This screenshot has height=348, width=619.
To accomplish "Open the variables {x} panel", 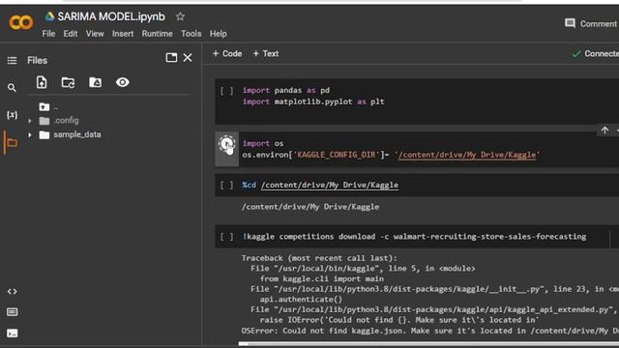I will [12, 115].
